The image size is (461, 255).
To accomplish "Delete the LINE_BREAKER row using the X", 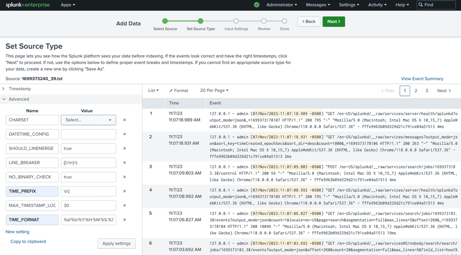I will pos(124,163).
